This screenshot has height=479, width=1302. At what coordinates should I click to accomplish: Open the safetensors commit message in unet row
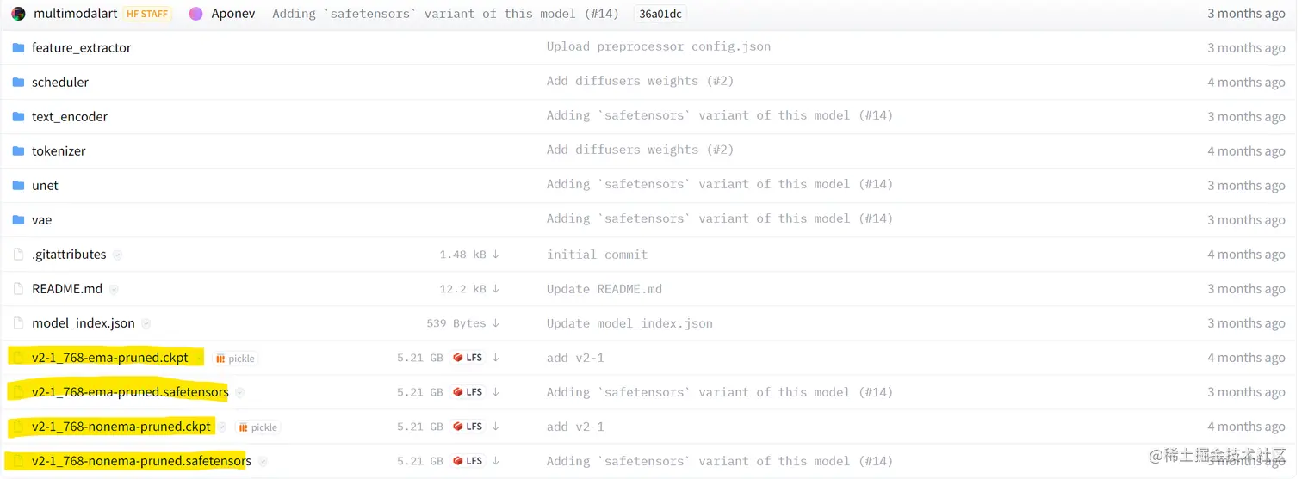tap(720, 184)
